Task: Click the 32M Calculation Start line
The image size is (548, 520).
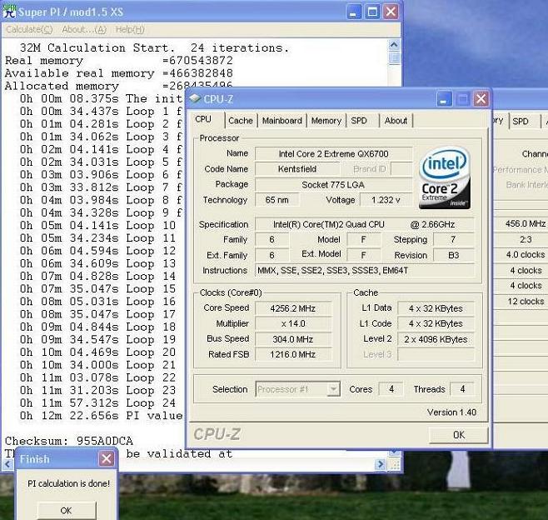Action: (x=154, y=47)
